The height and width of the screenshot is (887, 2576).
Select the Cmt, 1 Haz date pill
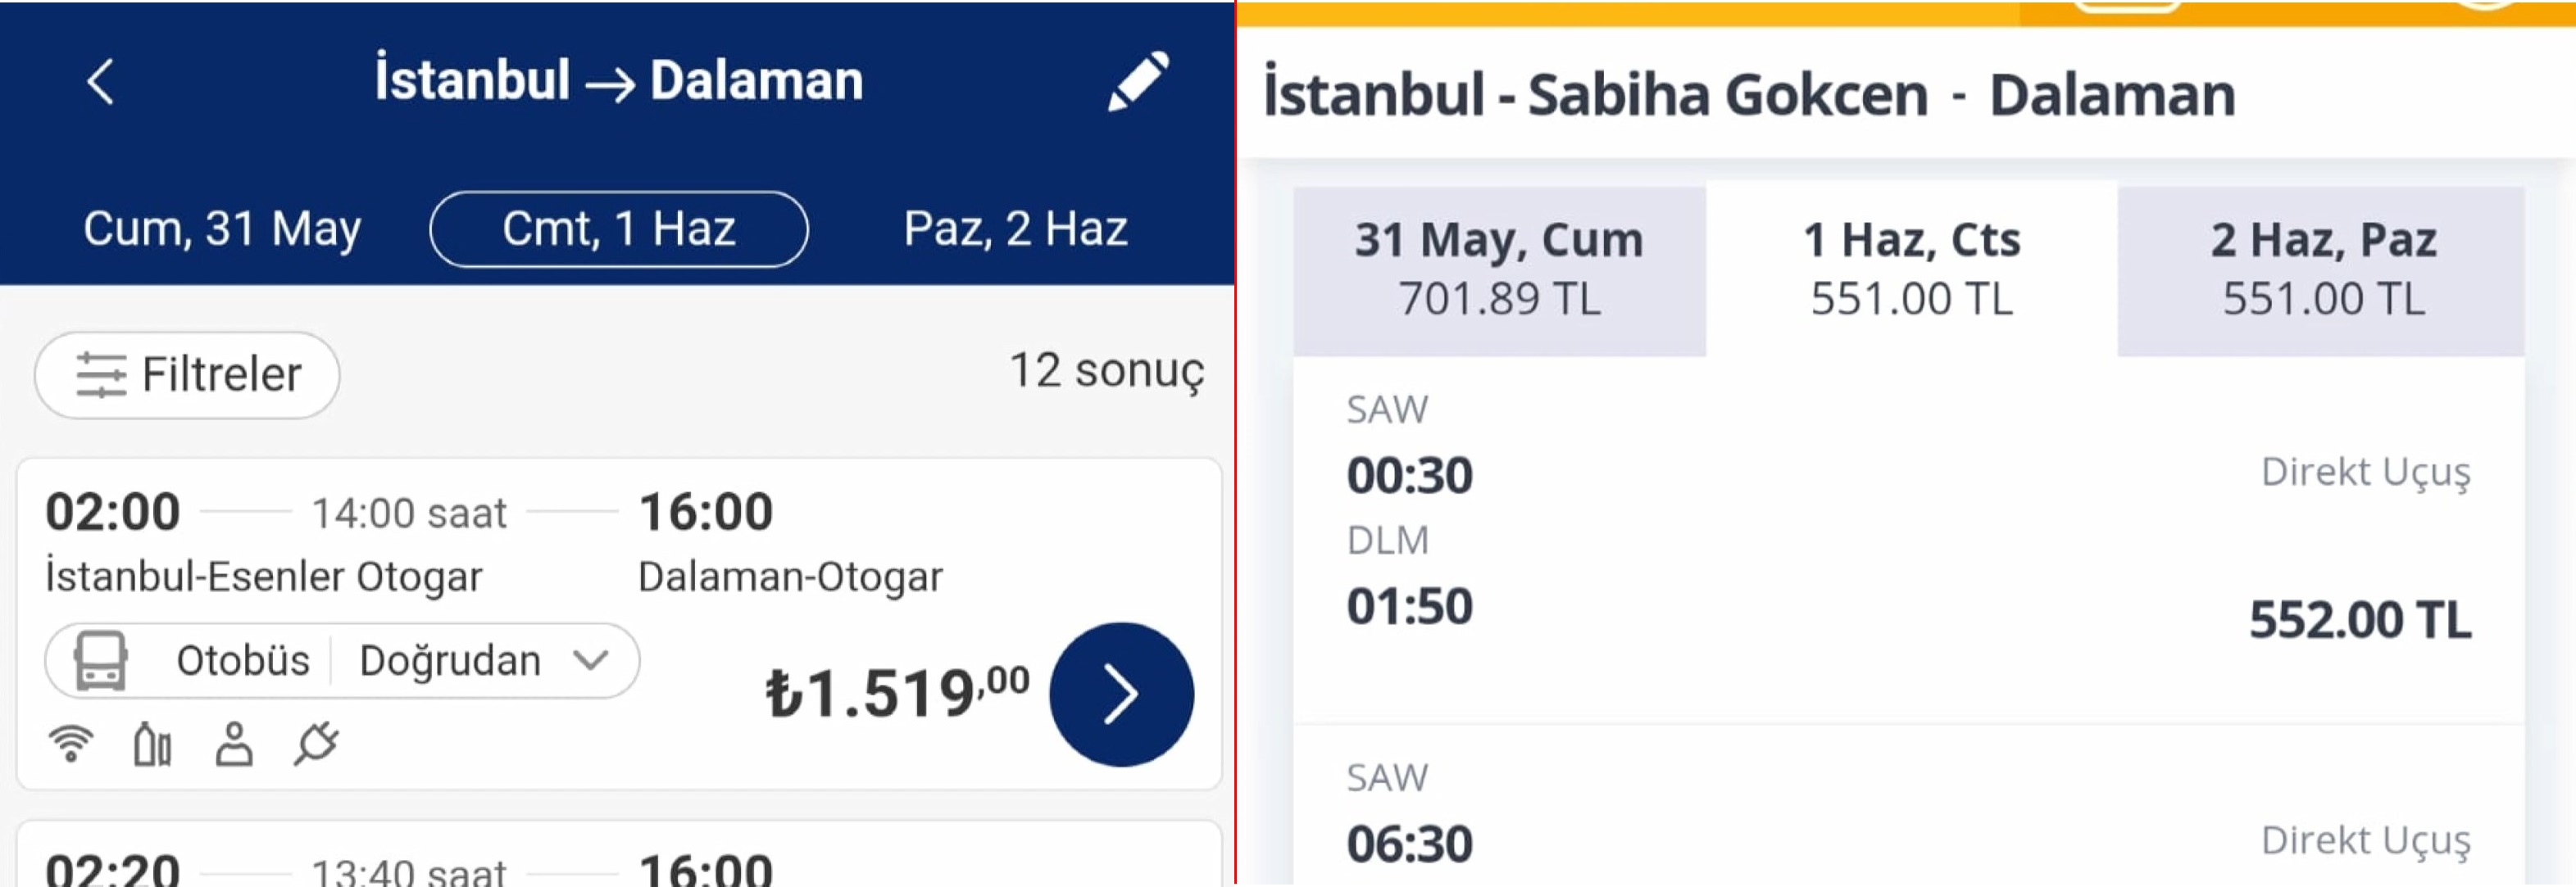(619, 229)
